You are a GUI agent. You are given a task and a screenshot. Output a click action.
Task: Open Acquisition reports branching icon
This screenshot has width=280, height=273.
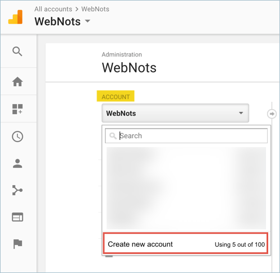point(17,190)
